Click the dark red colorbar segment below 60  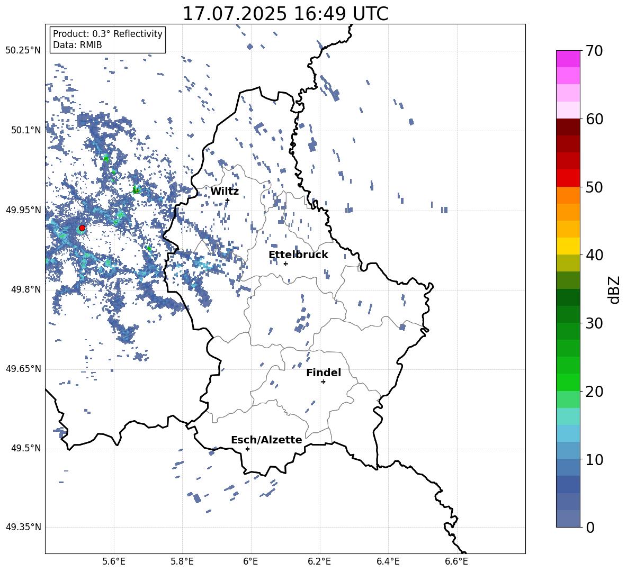568,127
